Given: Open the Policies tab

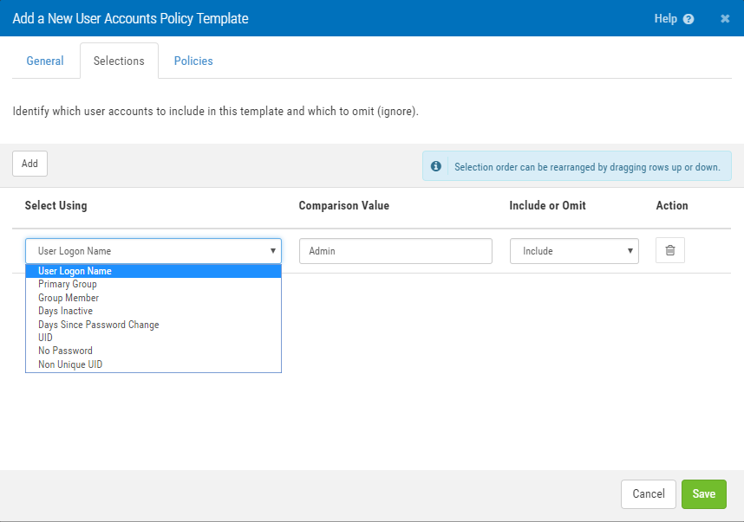Looking at the screenshot, I should (x=193, y=61).
